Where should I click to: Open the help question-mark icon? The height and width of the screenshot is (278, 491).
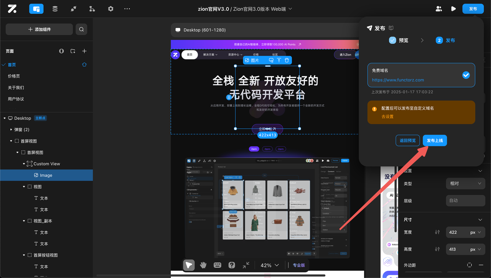(232, 265)
